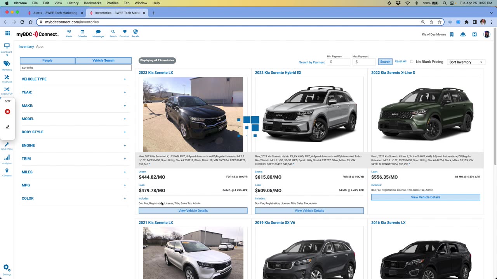Bookmark this page with star icon
The width and height of the screenshot is (497, 279).
click(x=440, y=22)
